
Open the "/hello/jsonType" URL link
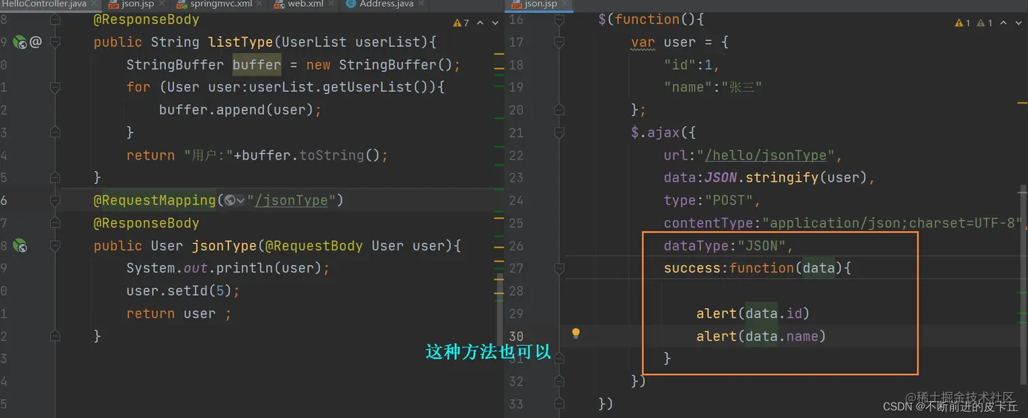click(766, 156)
